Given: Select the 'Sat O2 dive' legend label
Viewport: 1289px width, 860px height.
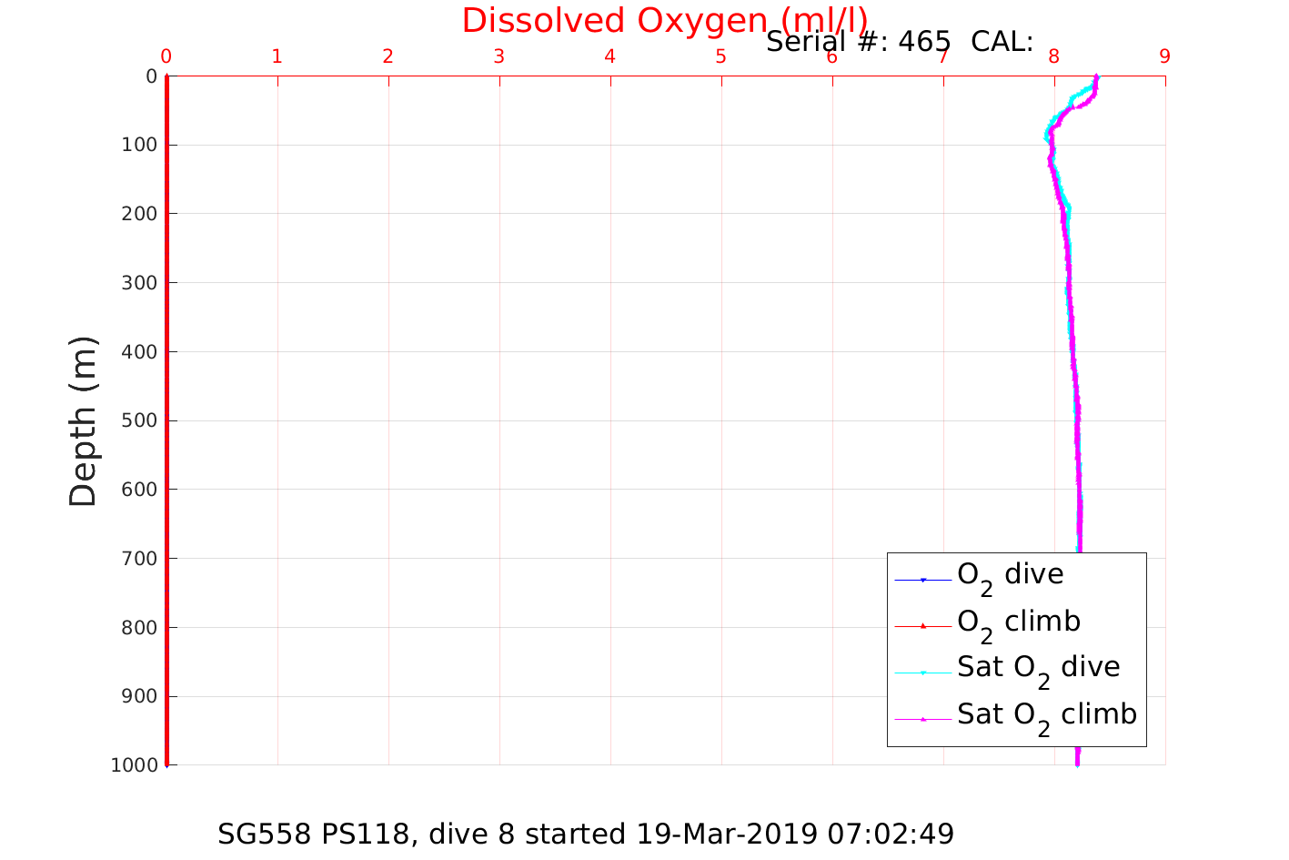Looking at the screenshot, I should tap(1038, 668).
